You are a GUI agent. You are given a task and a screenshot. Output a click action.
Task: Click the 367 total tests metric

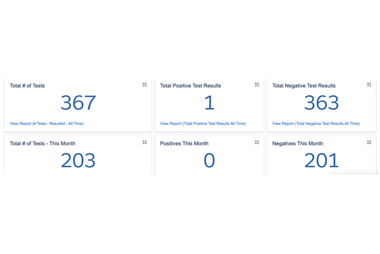(x=78, y=103)
